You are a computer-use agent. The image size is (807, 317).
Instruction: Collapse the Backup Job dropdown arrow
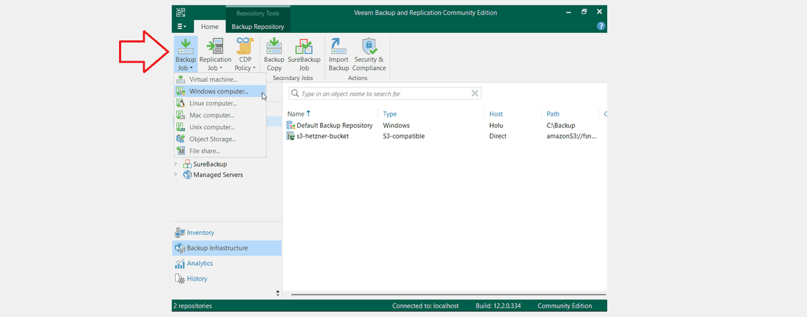192,68
